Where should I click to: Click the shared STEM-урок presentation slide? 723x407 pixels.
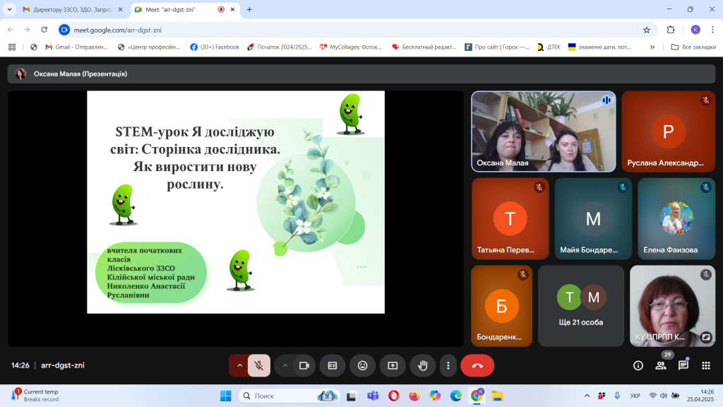(236, 202)
